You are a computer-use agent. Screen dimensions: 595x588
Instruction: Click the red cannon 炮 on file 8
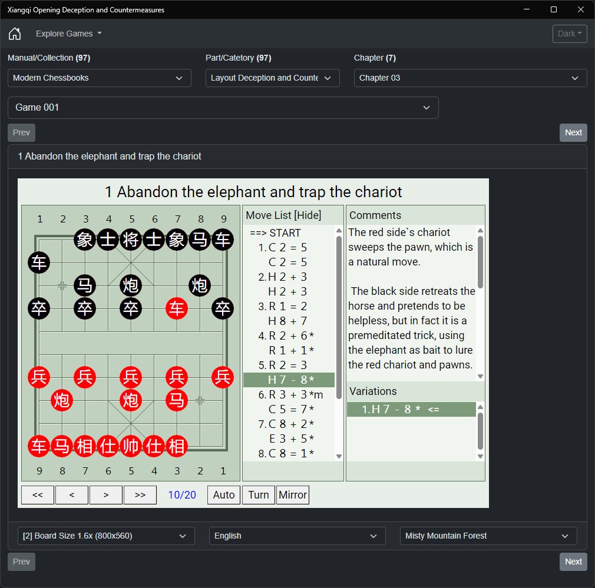point(62,400)
